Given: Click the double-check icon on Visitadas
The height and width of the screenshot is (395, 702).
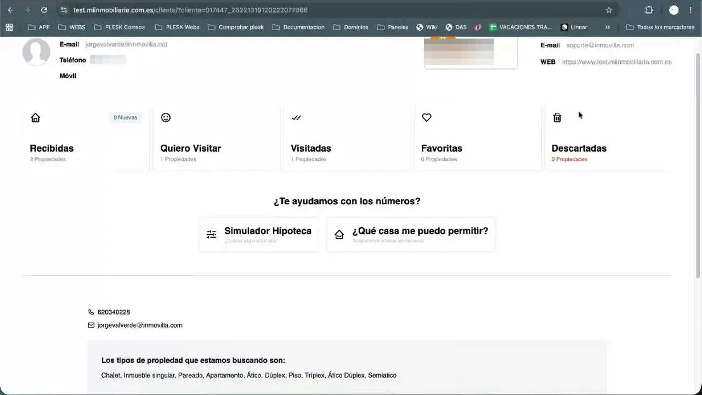Looking at the screenshot, I should [297, 117].
